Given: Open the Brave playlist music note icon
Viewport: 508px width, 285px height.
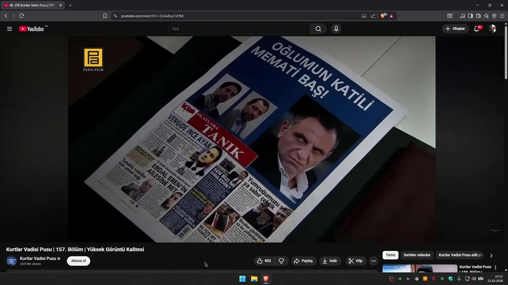Looking at the screenshot, I should [462, 16].
